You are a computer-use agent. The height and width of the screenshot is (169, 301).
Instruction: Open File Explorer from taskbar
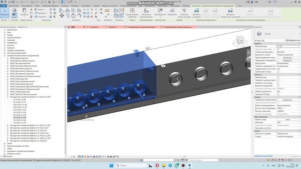tap(164, 165)
